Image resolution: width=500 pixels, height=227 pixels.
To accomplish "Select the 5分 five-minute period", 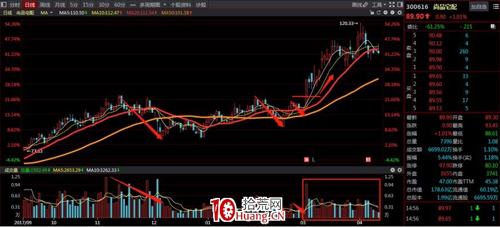I will point(74,5).
